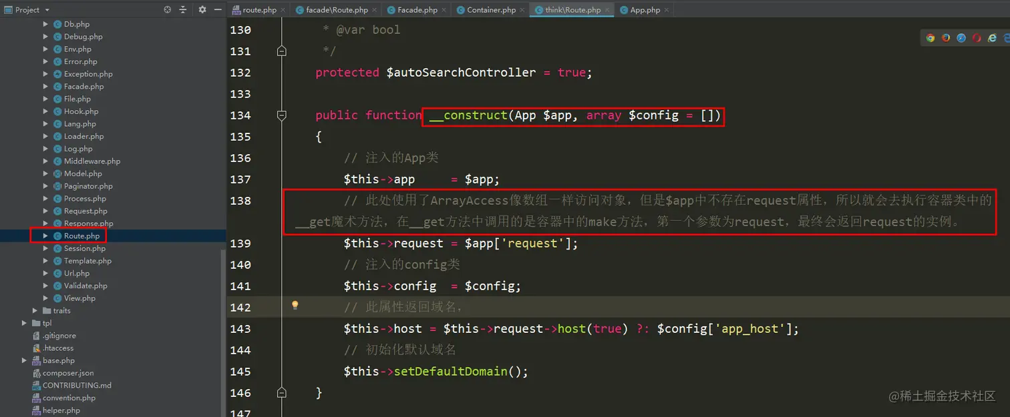The width and height of the screenshot is (1010, 417).
Task: Hide the Project tool window
Action: coord(218,10)
